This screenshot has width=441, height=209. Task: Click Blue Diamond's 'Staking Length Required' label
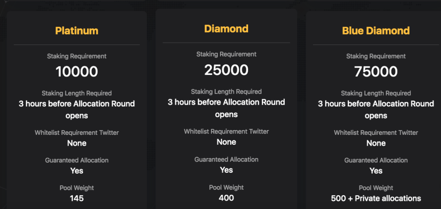tap(376, 93)
